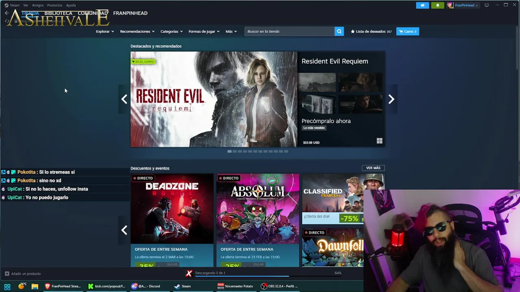Open the Resident Evil Requiem banner image

click(214, 99)
